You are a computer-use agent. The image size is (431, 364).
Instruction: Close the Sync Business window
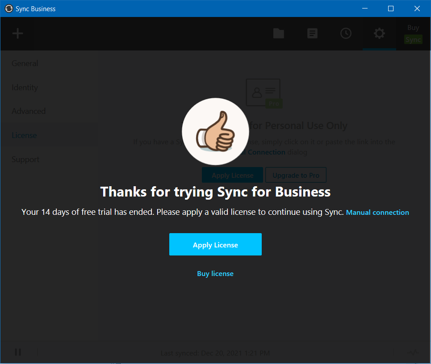[417, 8]
